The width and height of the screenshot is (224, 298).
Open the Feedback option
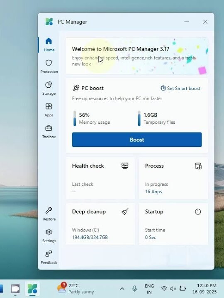49,257
